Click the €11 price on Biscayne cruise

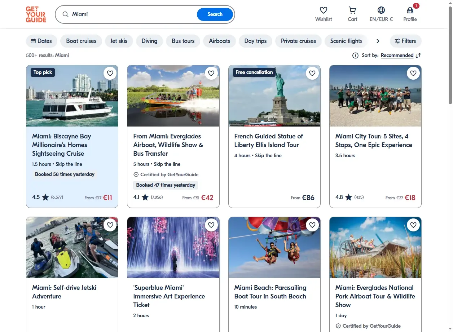(x=107, y=198)
